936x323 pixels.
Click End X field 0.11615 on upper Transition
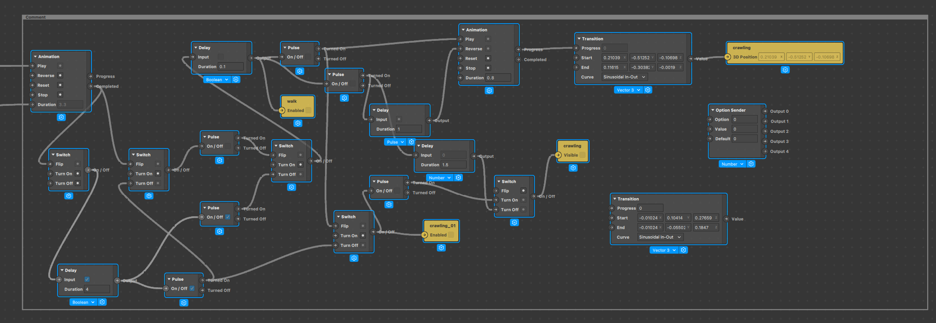pyautogui.click(x=614, y=67)
